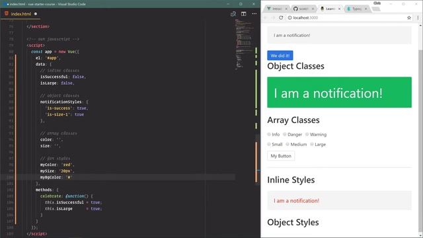
Task: View site information icon beside localhost
Action: point(289,18)
